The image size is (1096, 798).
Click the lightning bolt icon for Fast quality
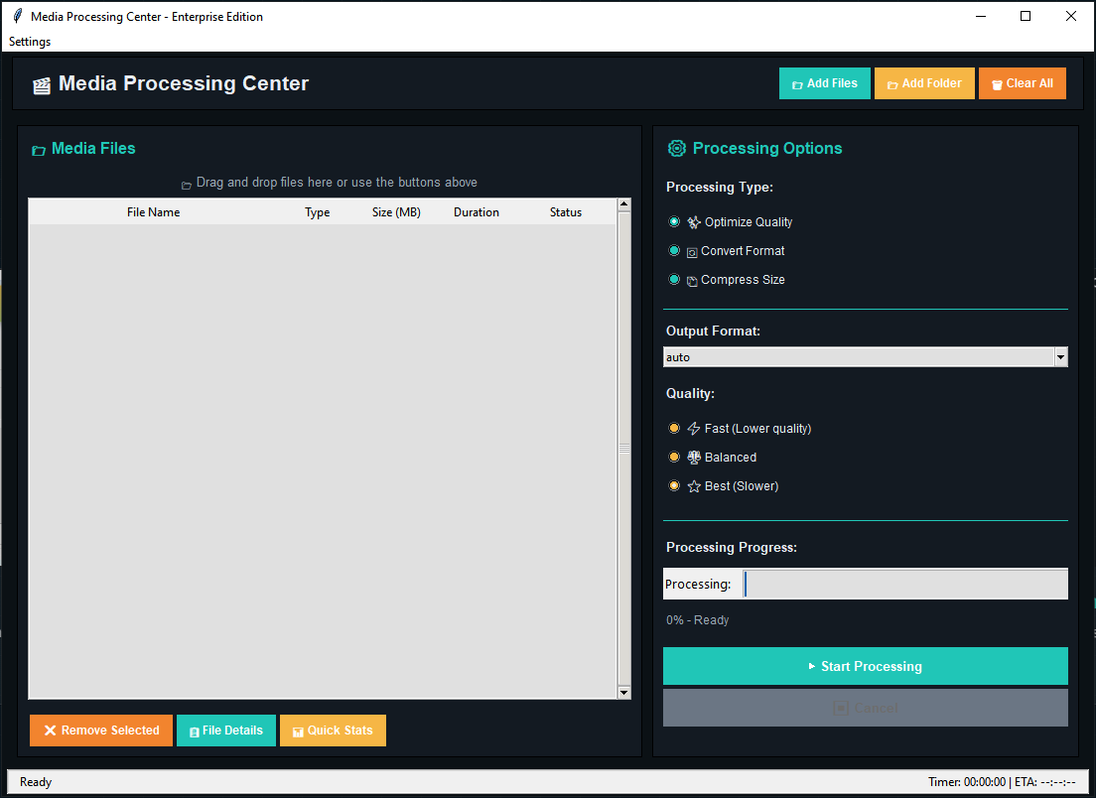click(x=694, y=429)
